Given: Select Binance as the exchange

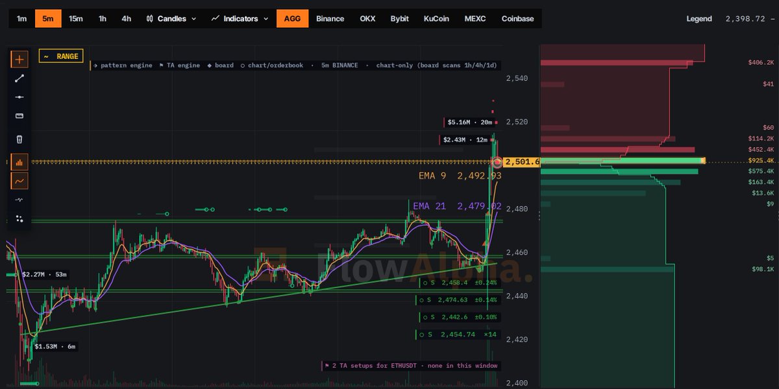Looking at the screenshot, I should click(330, 19).
